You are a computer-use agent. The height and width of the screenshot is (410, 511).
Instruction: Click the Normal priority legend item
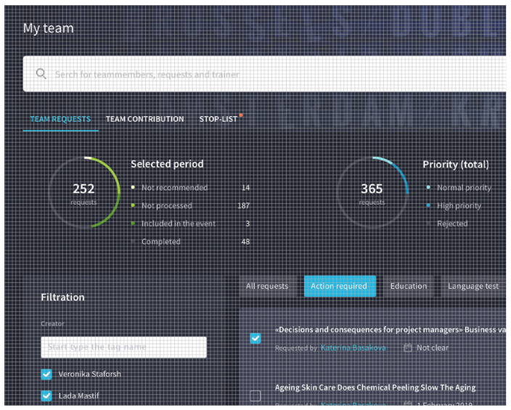[x=464, y=188]
